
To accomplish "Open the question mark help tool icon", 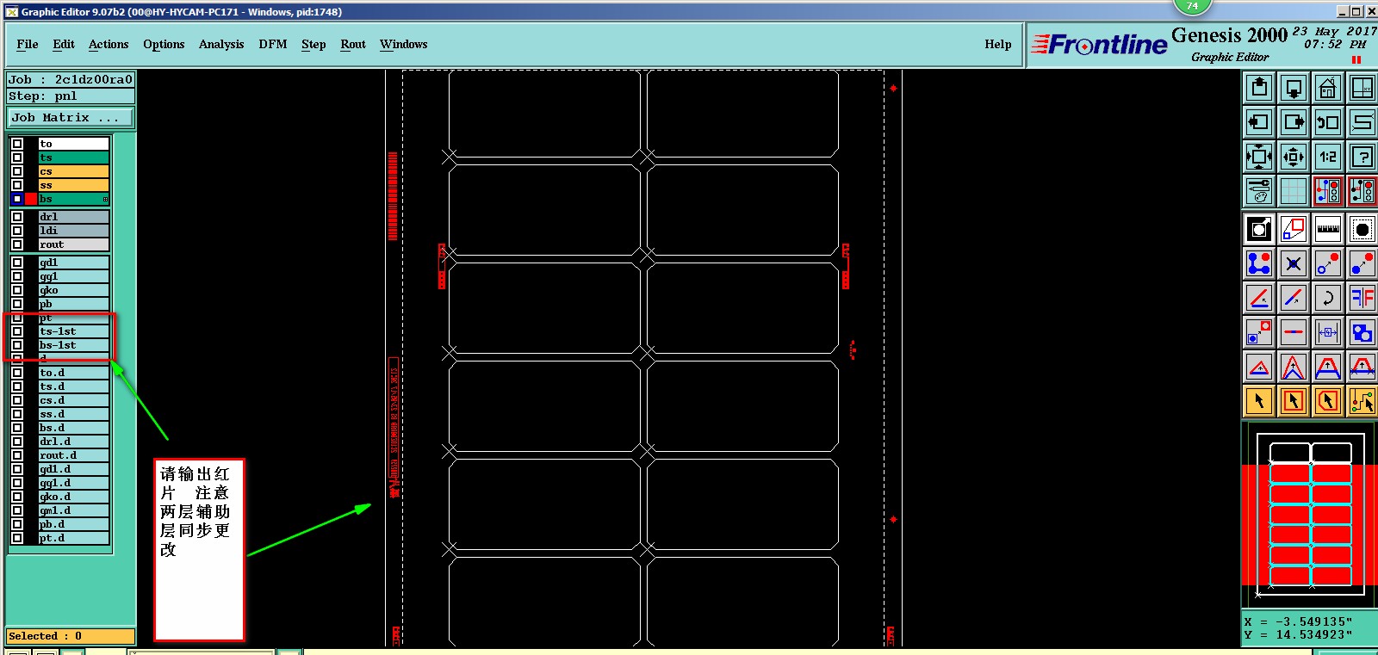I will pos(1362,157).
